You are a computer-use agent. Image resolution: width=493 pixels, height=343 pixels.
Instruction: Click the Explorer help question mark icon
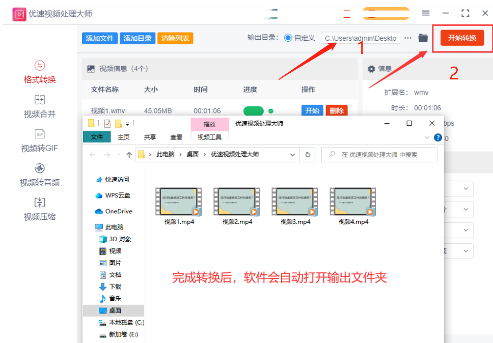pos(438,137)
